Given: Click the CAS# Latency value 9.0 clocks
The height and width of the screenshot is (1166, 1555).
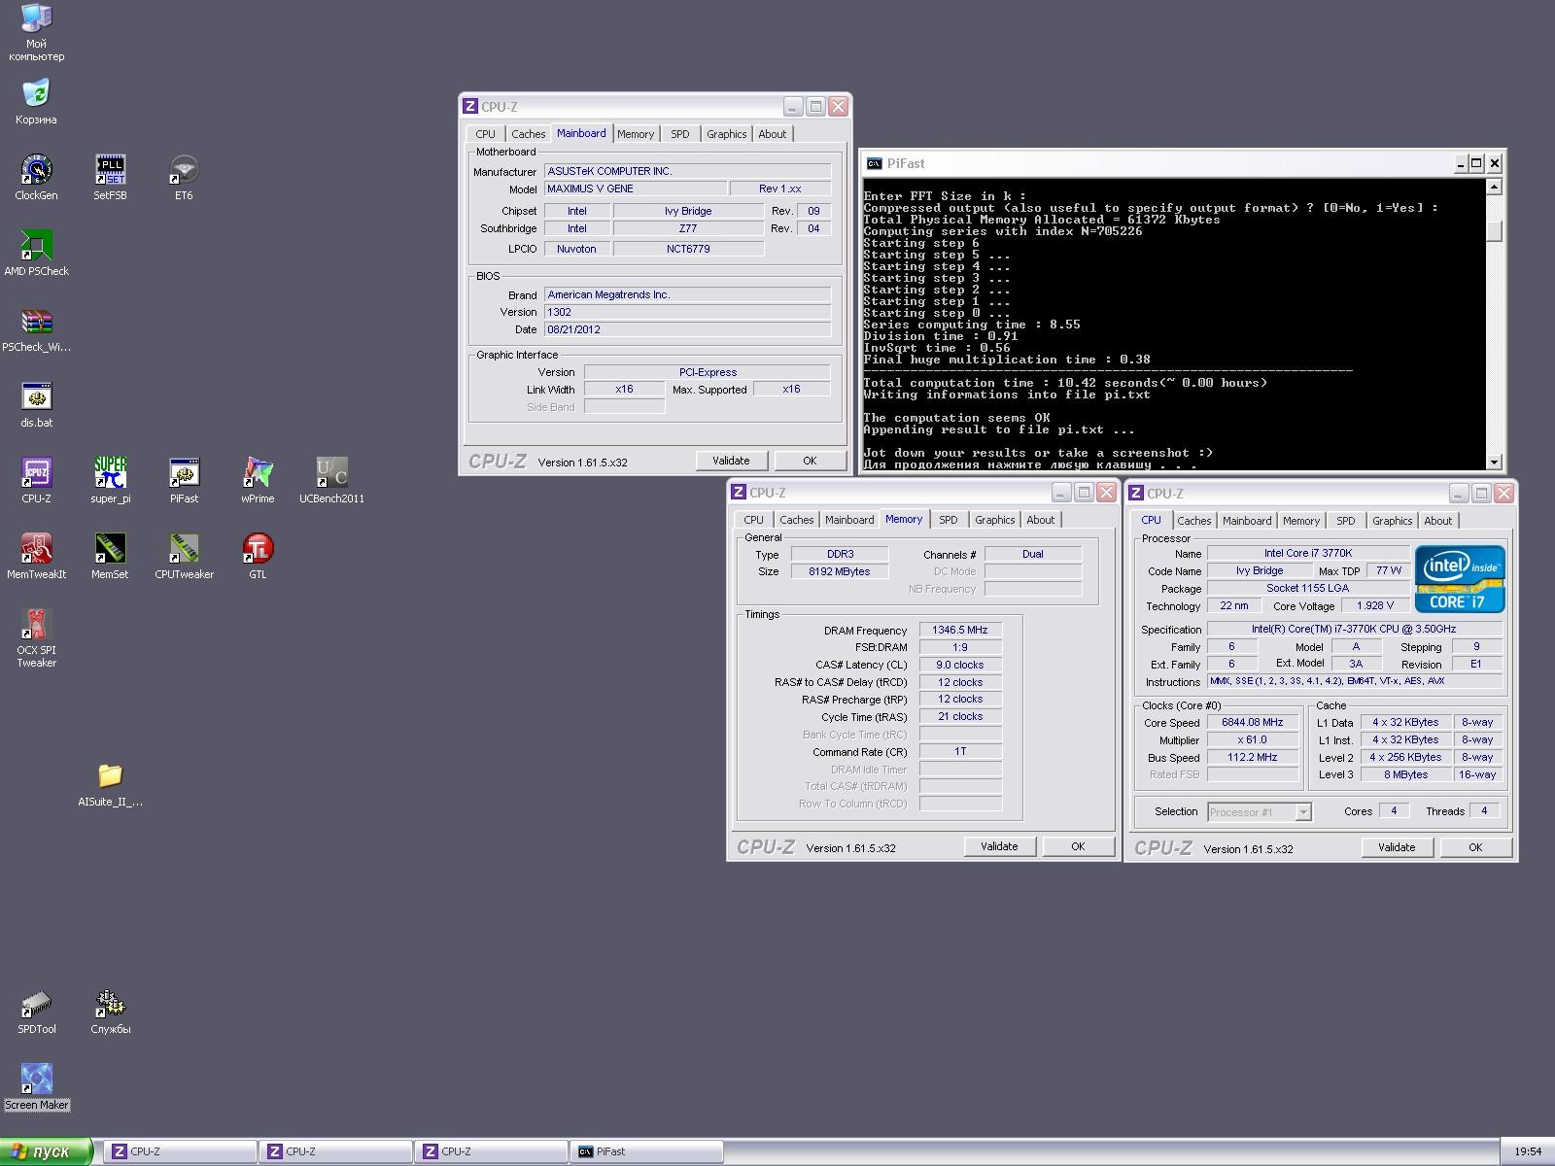Looking at the screenshot, I should coord(960,665).
